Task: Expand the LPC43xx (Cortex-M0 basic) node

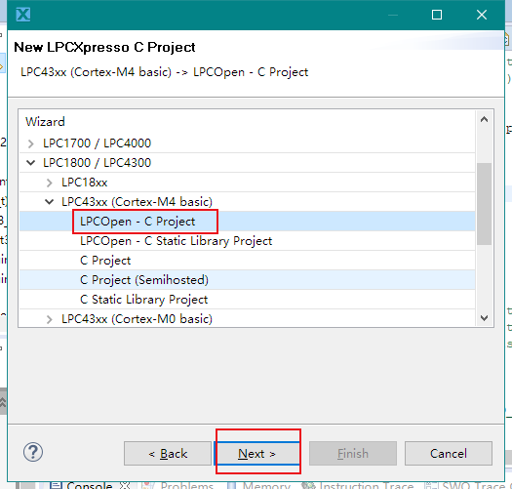Action: 50,319
